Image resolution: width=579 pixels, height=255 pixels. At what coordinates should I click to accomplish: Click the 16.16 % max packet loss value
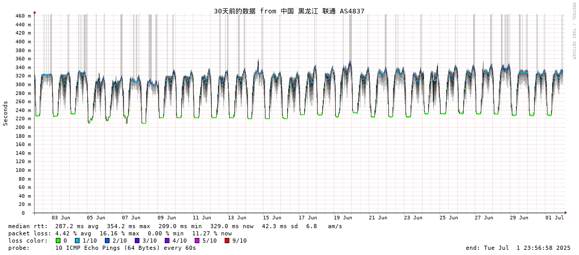click(121, 234)
